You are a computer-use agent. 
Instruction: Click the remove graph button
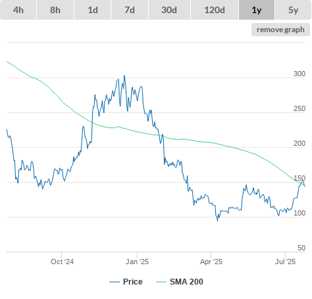pyautogui.click(x=280, y=30)
